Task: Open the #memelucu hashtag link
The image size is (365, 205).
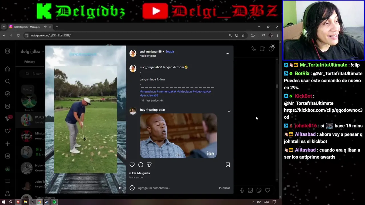Action: click(148, 91)
